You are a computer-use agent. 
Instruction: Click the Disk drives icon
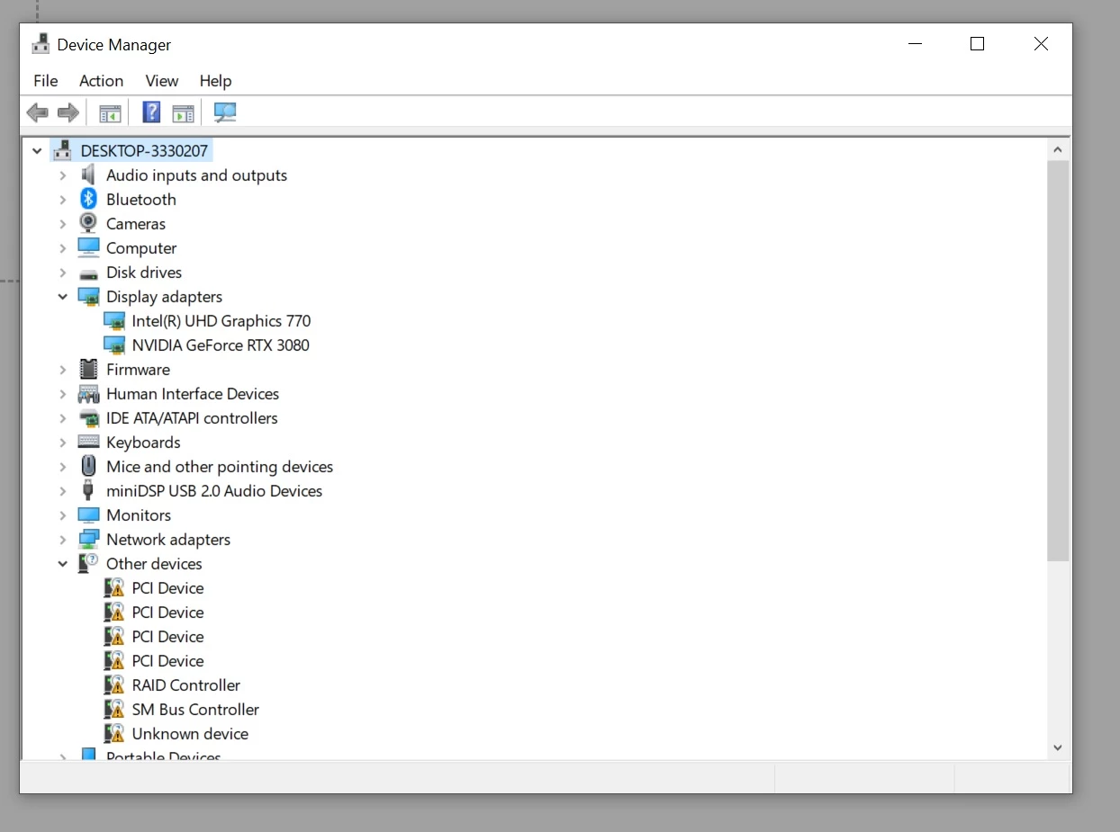[88, 273]
